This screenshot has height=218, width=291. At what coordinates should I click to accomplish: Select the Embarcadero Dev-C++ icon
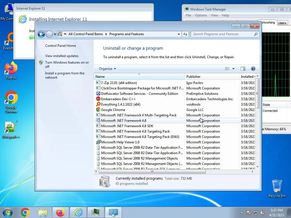[98, 99]
